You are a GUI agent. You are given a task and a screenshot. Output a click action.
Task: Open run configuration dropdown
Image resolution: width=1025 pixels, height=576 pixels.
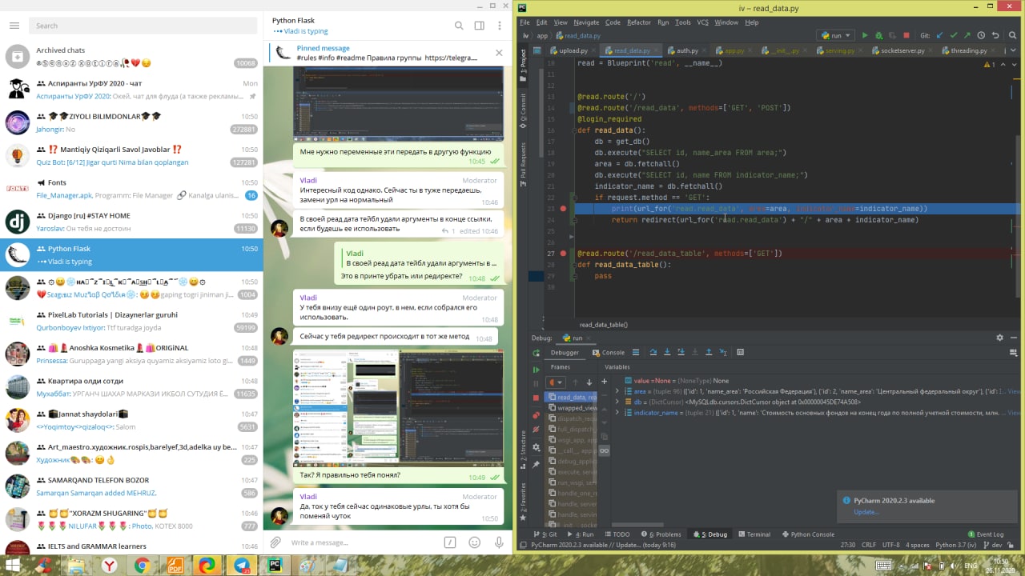point(834,35)
